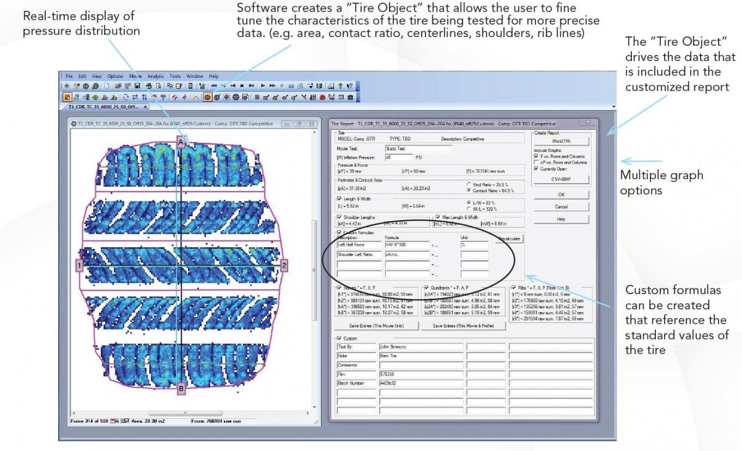Enable cP vs. Rows and Columns graph
Image resolution: width=742 pixels, height=451 pixels.
click(536, 161)
